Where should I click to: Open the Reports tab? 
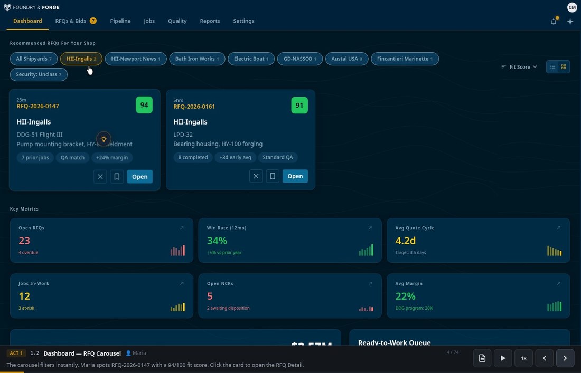coord(210,21)
